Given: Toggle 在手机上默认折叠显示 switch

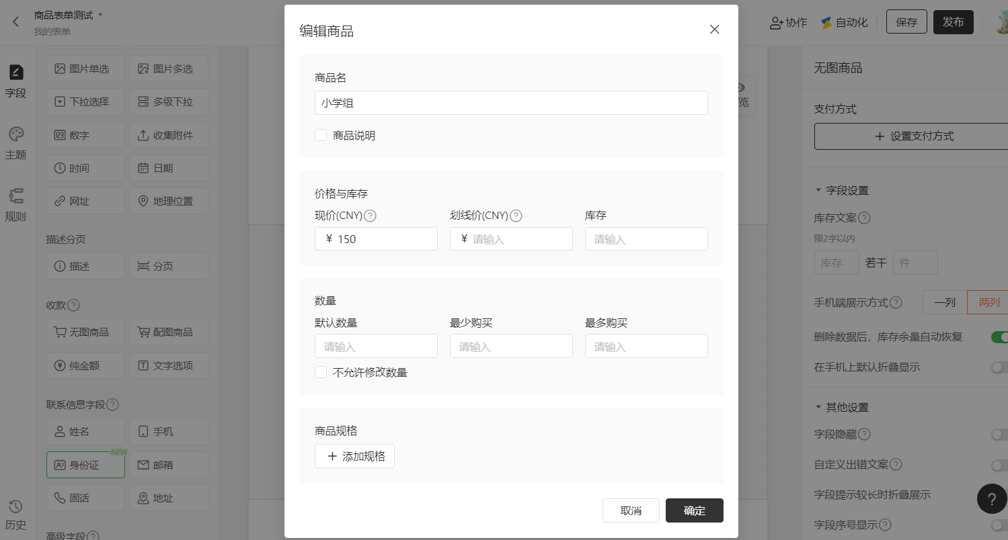Looking at the screenshot, I should pos(1000,367).
